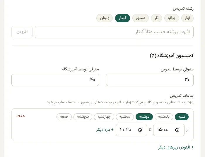Viewport: 205px width, 157px height.
Task: Click the description text starting with روزها و ساعت‌هایی
Action: [x=119, y=102]
